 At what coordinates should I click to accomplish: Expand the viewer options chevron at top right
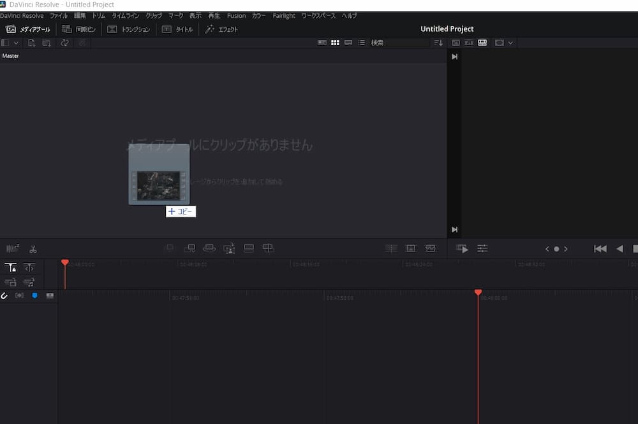click(509, 43)
